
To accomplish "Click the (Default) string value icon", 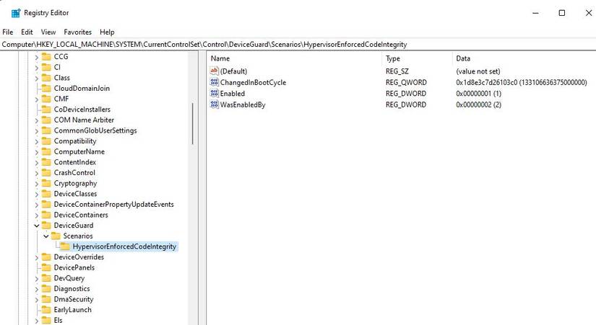I will (215, 71).
